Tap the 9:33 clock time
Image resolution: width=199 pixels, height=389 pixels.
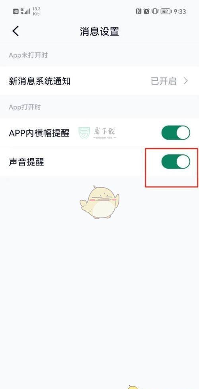pos(179,12)
